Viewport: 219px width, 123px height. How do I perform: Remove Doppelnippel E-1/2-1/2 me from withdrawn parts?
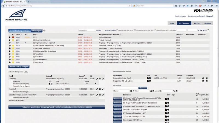207,81
